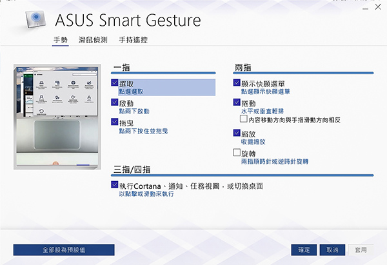Screen dimensions: 387x265
Task: Toggle the 捲動 scroll checkbox
Action: pos(237,102)
